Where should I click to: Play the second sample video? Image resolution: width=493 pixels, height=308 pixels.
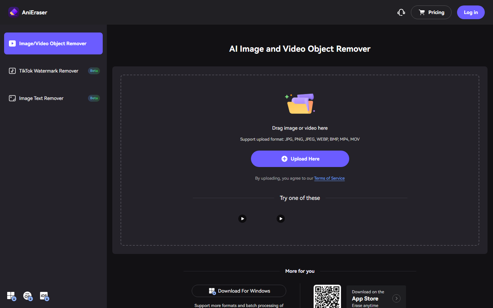pos(281,219)
